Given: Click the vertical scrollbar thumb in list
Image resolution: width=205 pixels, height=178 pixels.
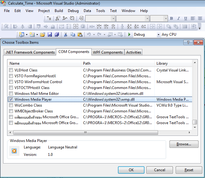Looking at the screenshot, I should click(x=195, y=122).
